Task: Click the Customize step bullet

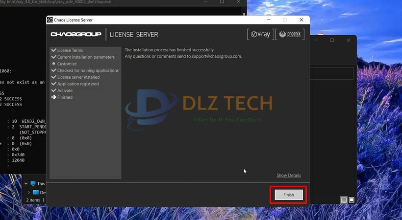Action: [53, 64]
